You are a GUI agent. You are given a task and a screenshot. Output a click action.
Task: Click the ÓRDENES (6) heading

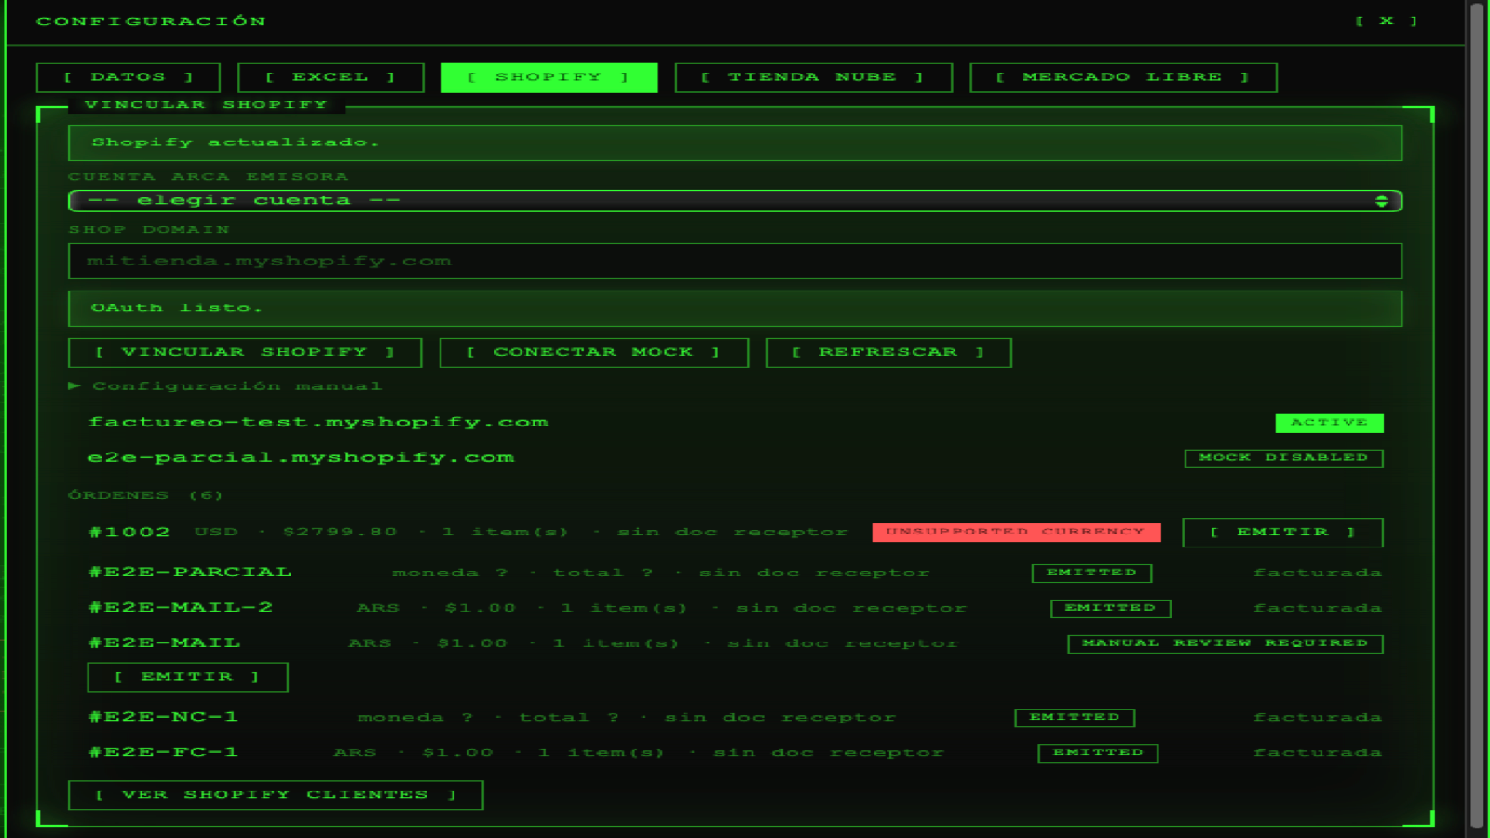pos(145,495)
